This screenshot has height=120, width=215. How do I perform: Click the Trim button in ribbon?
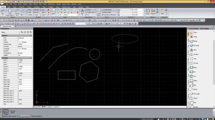(42, 10)
